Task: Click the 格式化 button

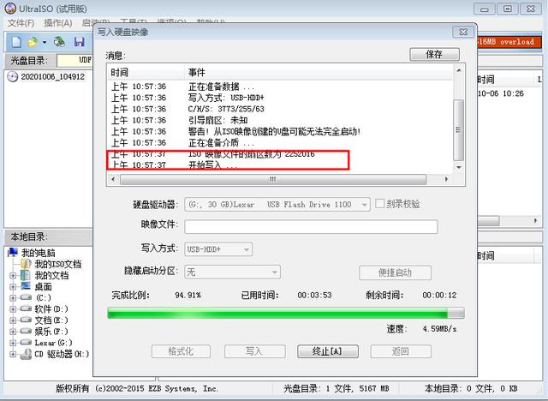Action: click(181, 351)
